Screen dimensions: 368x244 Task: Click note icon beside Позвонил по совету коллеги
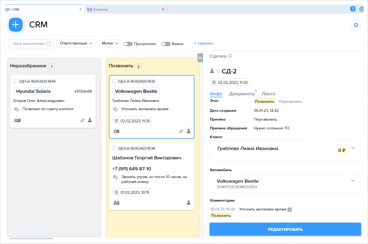point(16,109)
